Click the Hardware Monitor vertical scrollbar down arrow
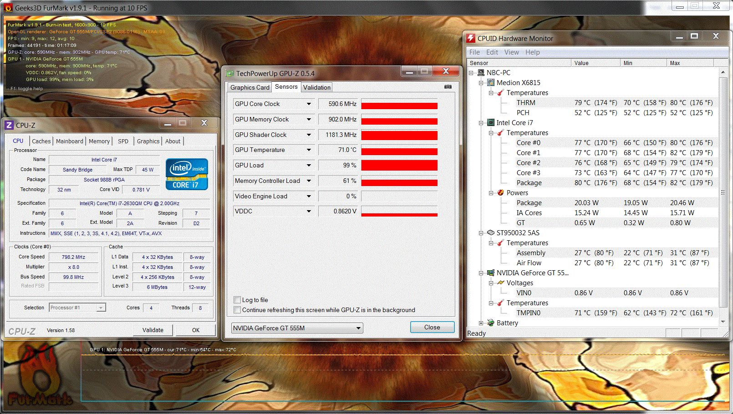The image size is (733, 414). tap(723, 322)
